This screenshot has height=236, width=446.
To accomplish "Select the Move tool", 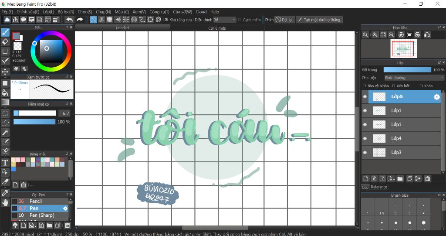I will click(5, 71).
